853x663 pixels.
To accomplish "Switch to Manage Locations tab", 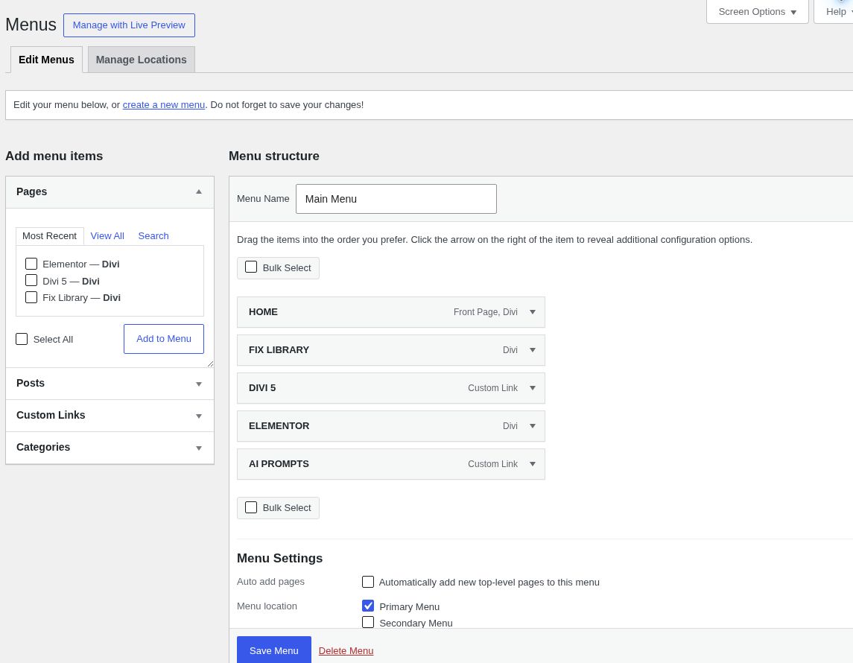I will click(142, 60).
